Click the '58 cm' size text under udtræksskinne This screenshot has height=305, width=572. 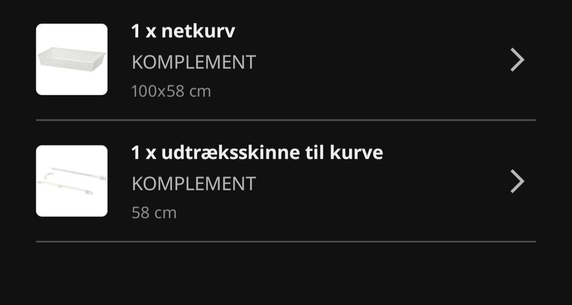coord(154,213)
